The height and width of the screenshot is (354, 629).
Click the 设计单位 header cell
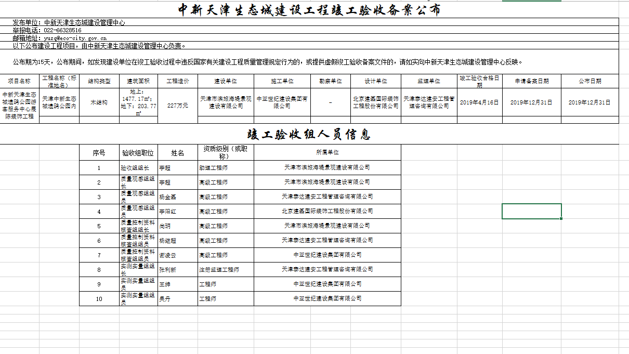(376, 81)
